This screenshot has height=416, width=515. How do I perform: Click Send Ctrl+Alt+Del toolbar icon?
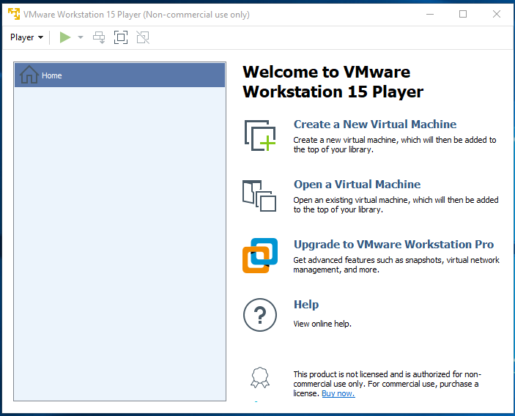click(99, 37)
